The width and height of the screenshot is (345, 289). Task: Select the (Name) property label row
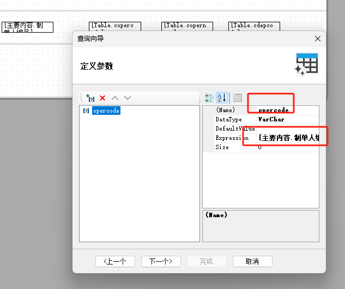(x=226, y=110)
